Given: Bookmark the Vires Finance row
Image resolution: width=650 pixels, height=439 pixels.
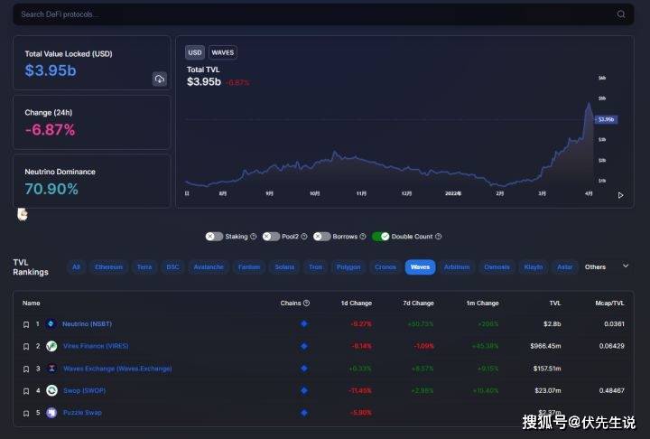Looking at the screenshot, I should tap(26, 347).
